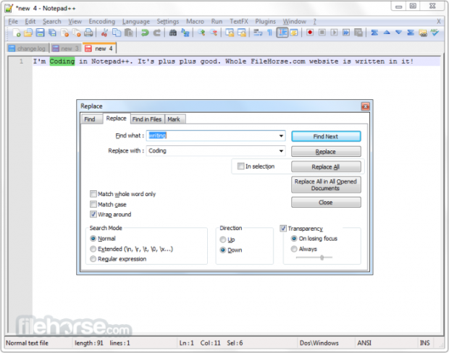The height and width of the screenshot is (353, 449).
Task: Click the Cut scissors toolbar icon
Action: 104,33
